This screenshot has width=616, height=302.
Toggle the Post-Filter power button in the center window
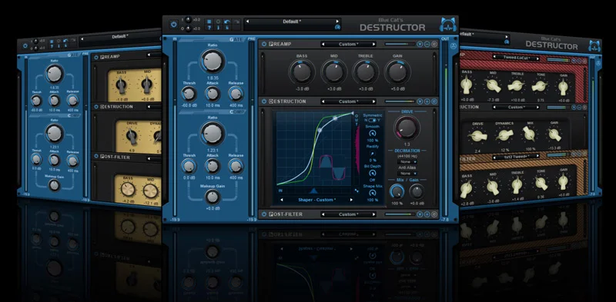click(x=264, y=214)
